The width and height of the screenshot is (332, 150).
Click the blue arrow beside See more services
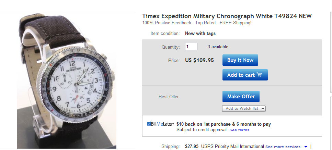[306, 147]
